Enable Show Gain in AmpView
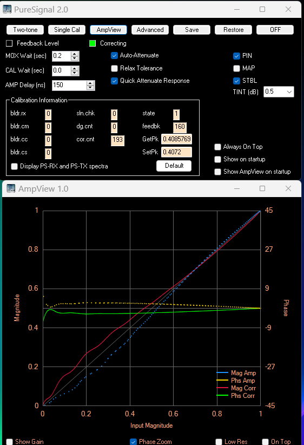The image size is (304, 445). (10, 442)
